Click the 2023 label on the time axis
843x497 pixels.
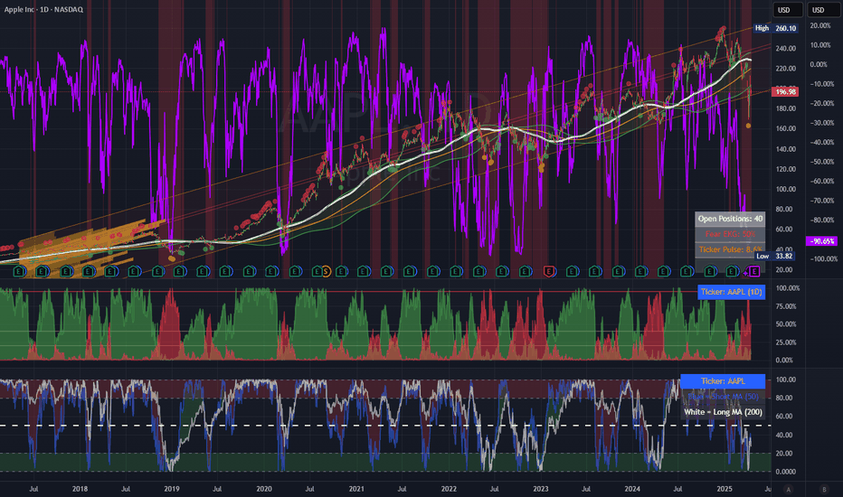click(541, 489)
